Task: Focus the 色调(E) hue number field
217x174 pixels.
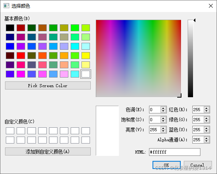Action: (x=155, y=110)
